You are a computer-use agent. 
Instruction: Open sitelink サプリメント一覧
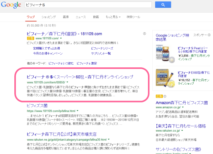(101, 54)
